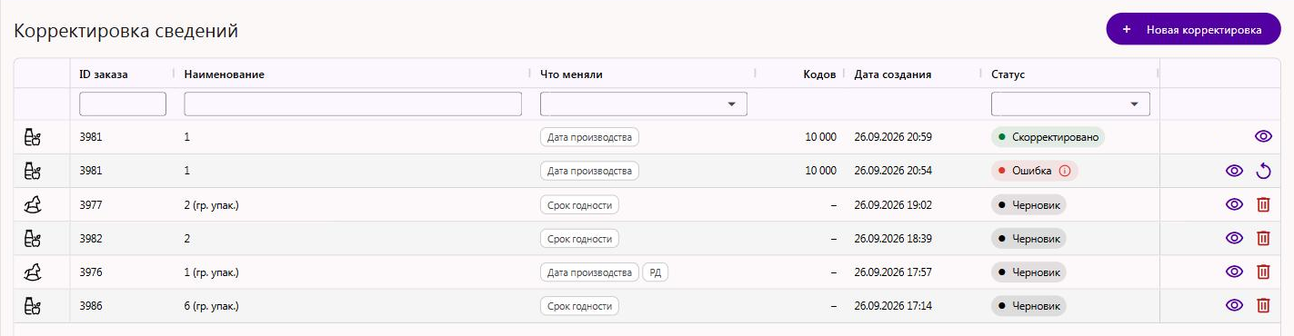This screenshot has height=336, width=1294.
Task: Click Дата производства tag in order 3976 row
Action: (589, 272)
